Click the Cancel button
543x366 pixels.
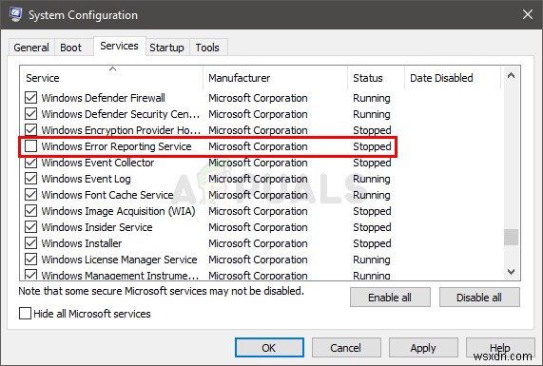tap(346, 348)
